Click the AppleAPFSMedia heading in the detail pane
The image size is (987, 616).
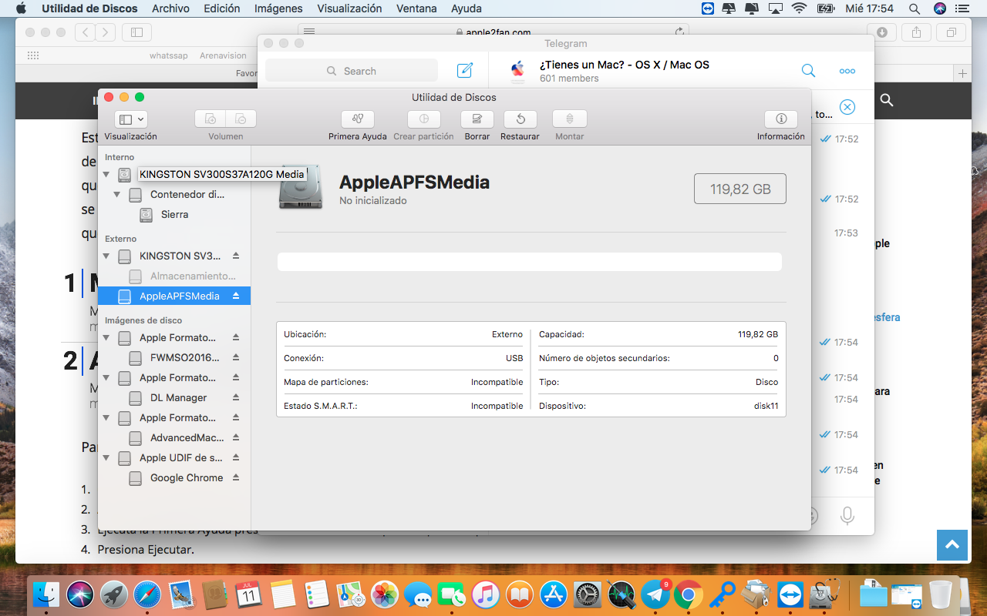pos(414,182)
